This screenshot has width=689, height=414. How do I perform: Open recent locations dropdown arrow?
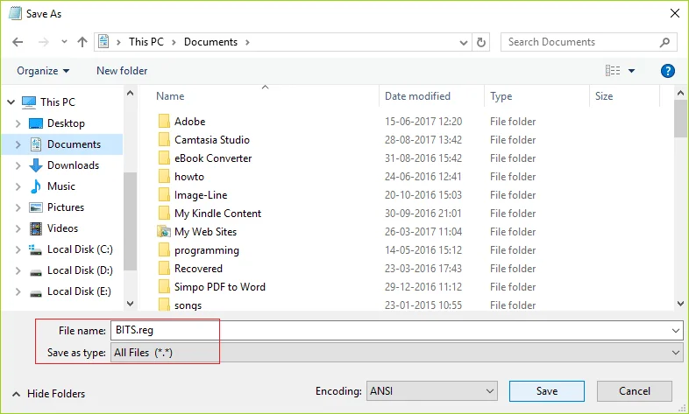[65, 42]
